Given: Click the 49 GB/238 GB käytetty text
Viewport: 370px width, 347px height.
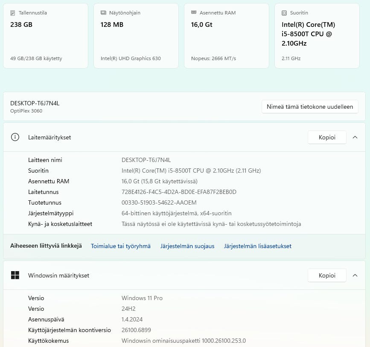Looking at the screenshot, I should [x=36, y=58].
